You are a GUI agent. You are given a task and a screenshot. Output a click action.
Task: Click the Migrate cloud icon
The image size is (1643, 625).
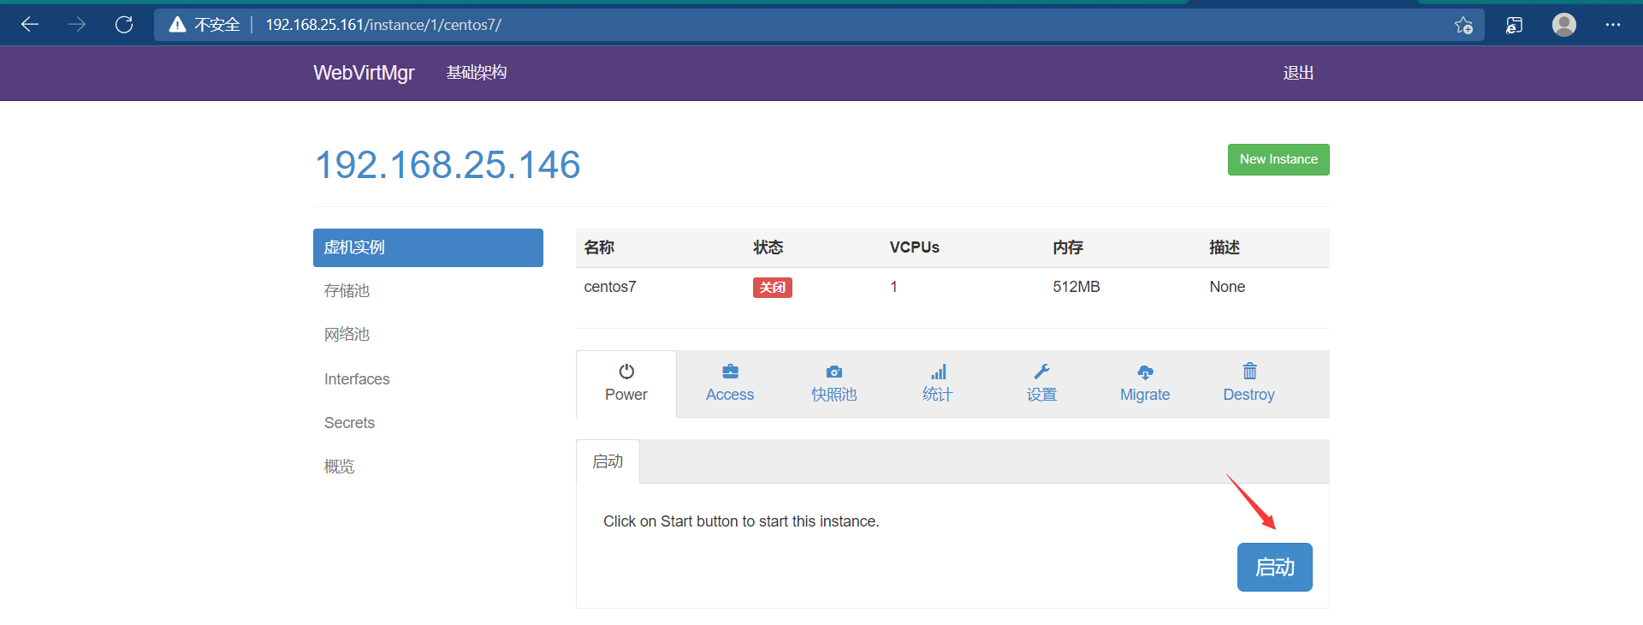pos(1145,372)
